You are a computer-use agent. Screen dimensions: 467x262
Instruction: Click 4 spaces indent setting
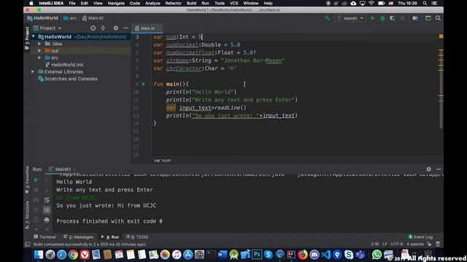(x=415, y=244)
